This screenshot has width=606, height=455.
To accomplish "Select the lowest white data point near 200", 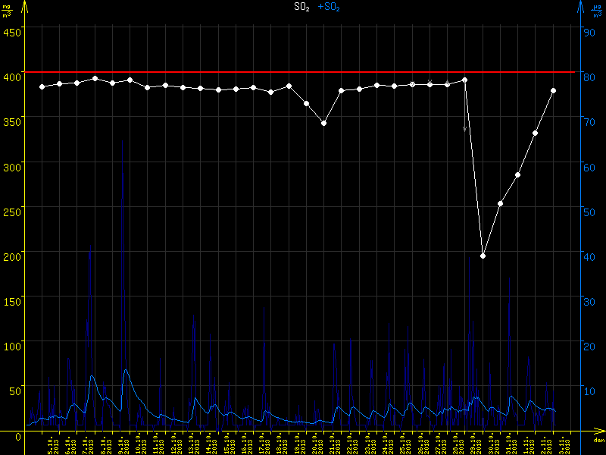I will coord(483,256).
